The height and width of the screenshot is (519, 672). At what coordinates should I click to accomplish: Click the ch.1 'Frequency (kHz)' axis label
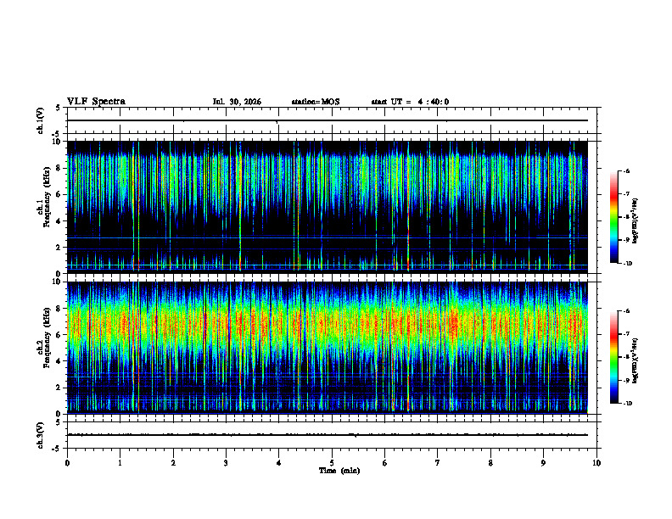(46, 198)
